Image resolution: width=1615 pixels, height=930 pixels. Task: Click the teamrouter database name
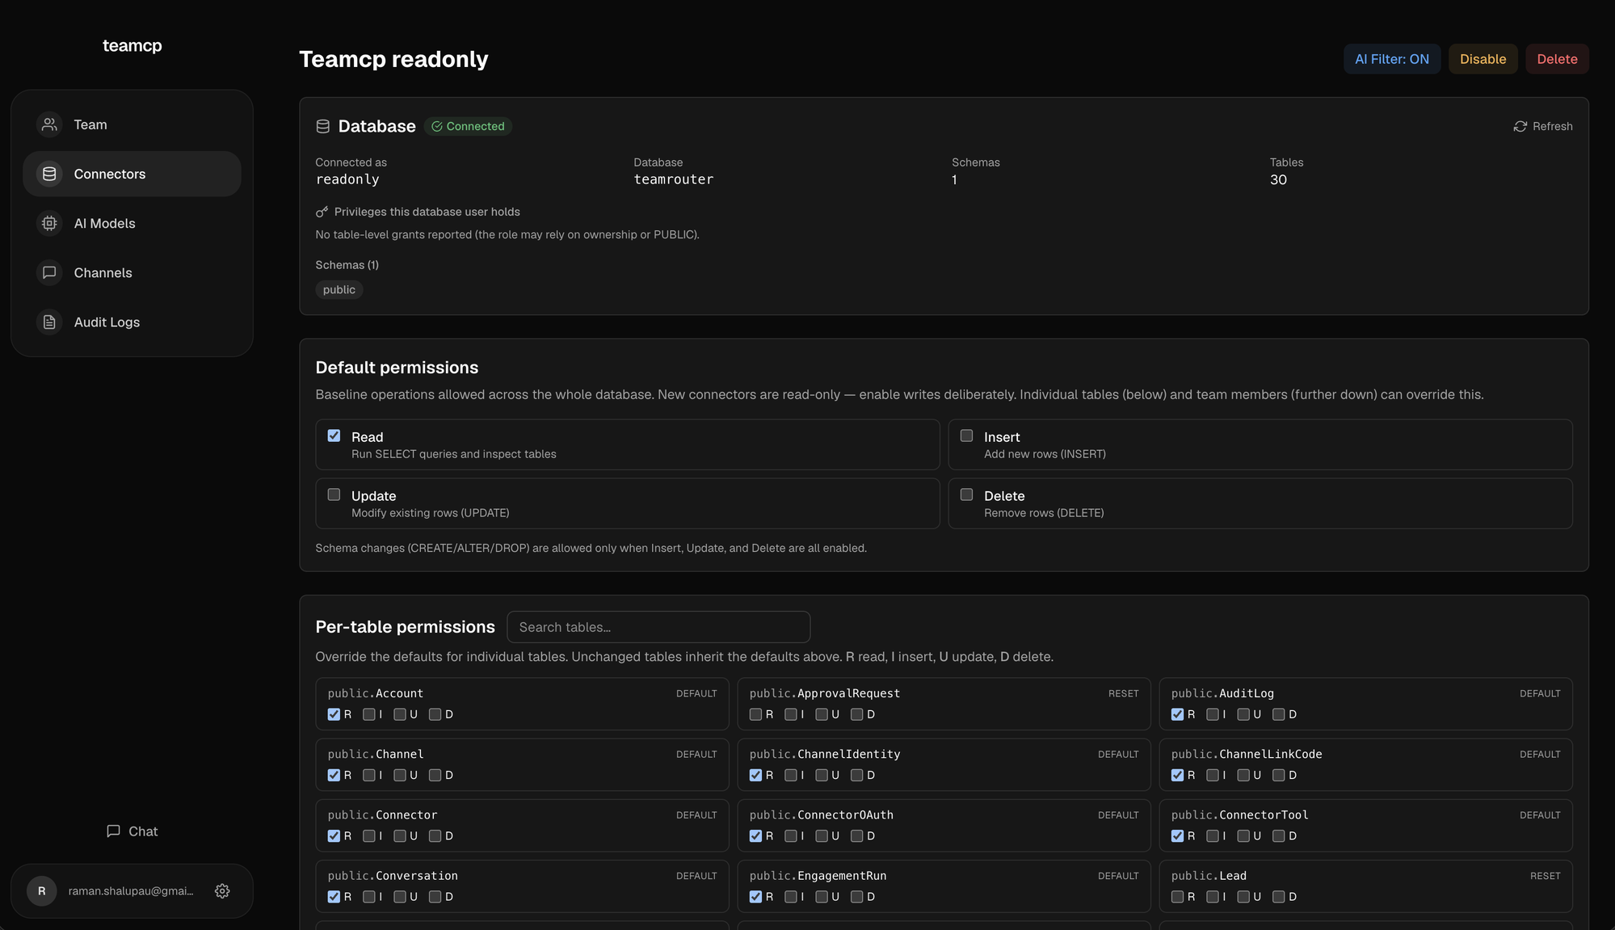[x=674, y=179]
